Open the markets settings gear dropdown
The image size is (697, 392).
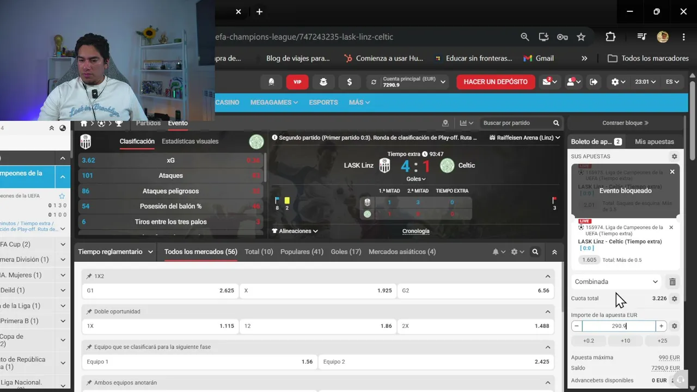coord(518,252)
